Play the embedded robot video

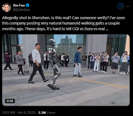coord(66,70)
